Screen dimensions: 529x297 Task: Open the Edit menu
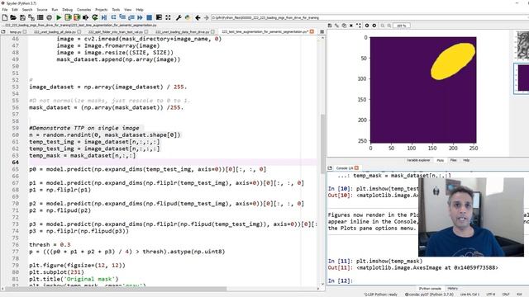pyautogui.click(x=15, y=10)
